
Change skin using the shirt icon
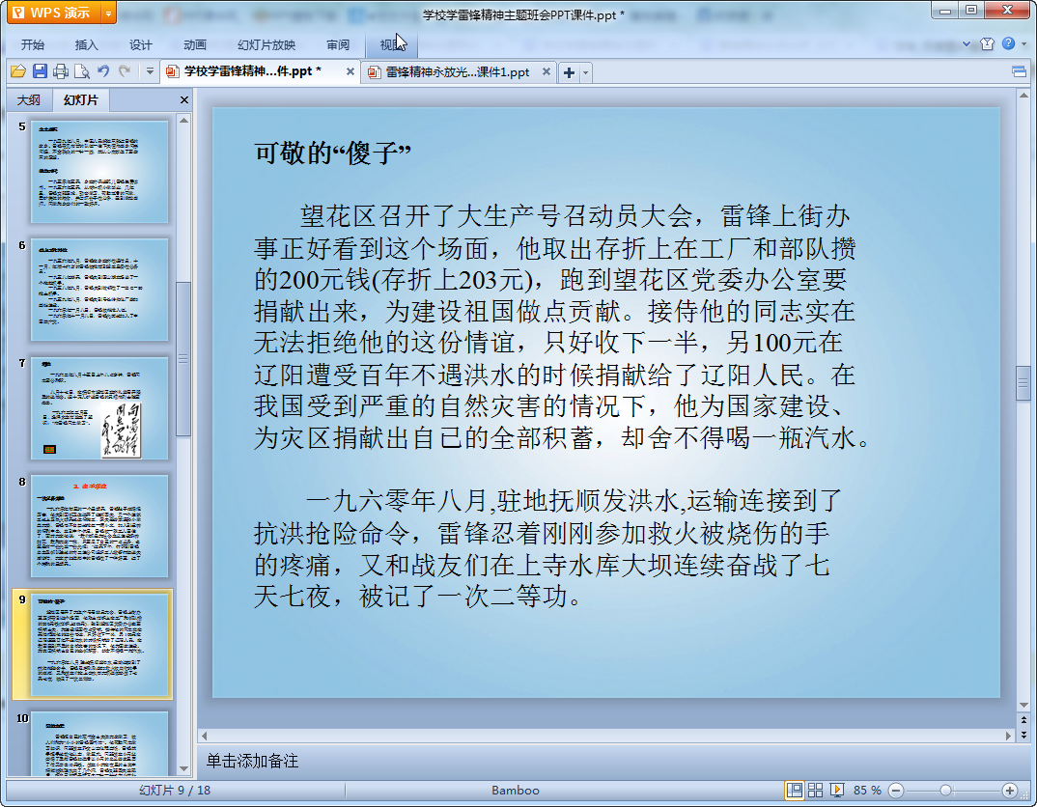tap(987, 44)
